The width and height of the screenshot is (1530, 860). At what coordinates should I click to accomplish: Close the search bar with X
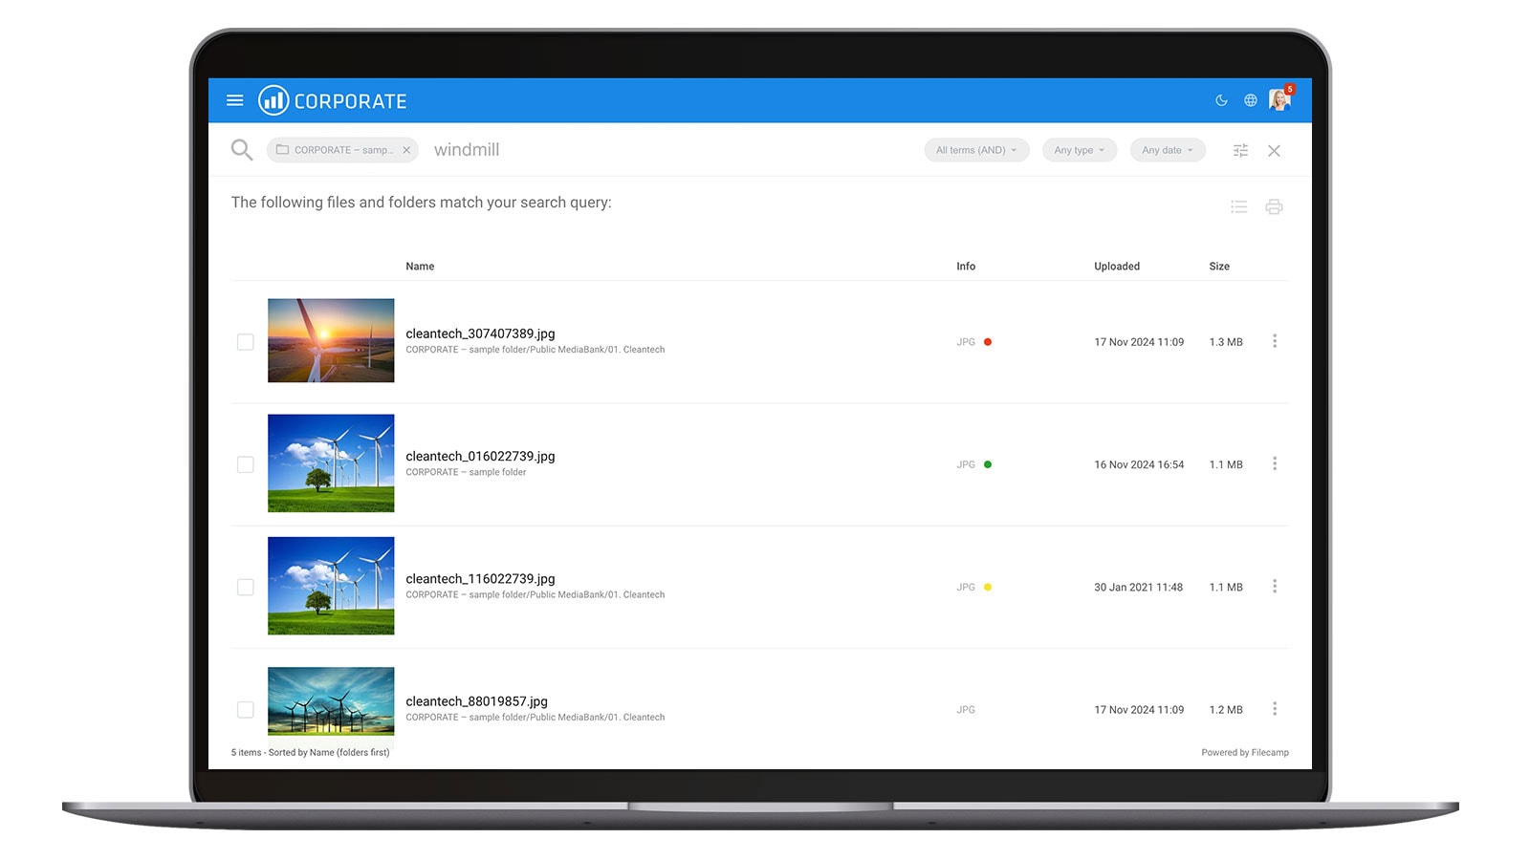click(1274, 150)
